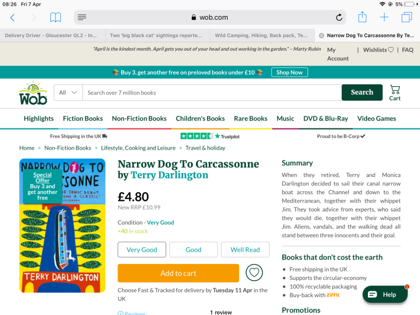Tap the reader view lines icon
Viewport: 420px width, 315px height.
coord(82,17)
